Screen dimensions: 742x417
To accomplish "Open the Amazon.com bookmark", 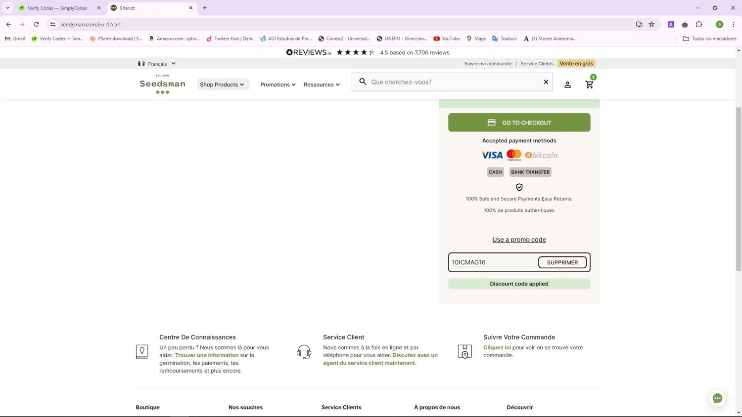I will [174, 39].
